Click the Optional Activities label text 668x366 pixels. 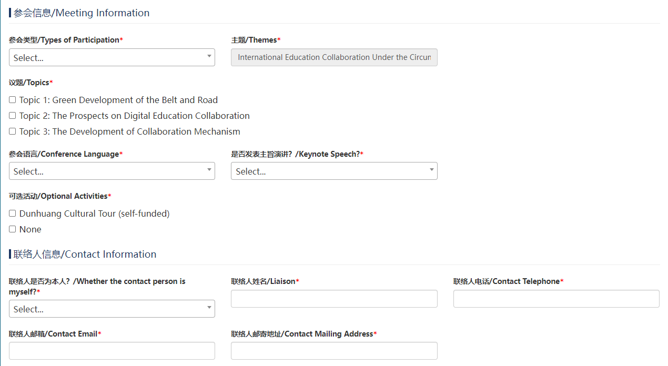point(58,196)
